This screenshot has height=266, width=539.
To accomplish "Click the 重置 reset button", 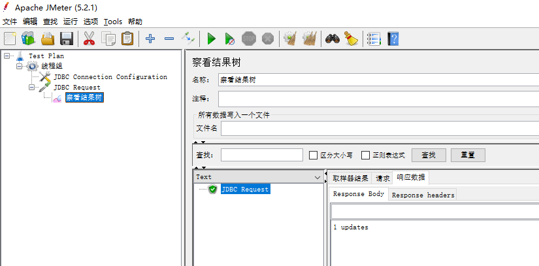I will [467, 156].
